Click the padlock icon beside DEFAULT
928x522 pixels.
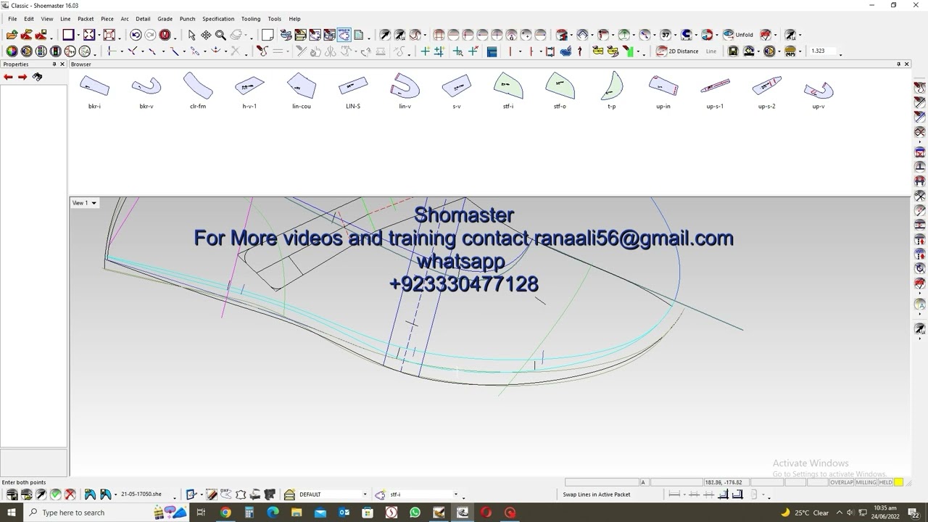point(289,494)
